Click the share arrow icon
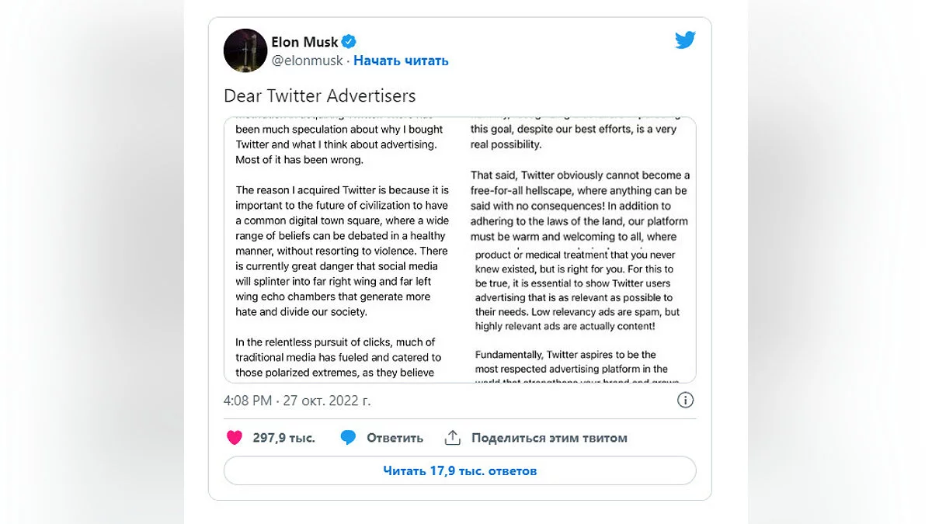Screen dimensions: 932x524 point(453,438)
